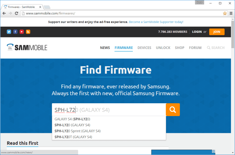Click the page vertical scrollbar thumb

233,35
